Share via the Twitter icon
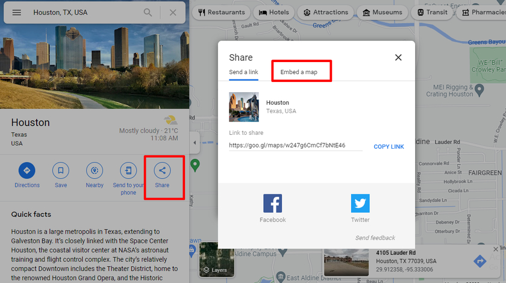The image size is (506, 283). coord(360,204)
